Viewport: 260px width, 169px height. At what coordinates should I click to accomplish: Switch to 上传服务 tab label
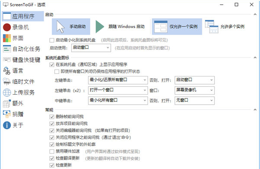(x=23, y=92)
